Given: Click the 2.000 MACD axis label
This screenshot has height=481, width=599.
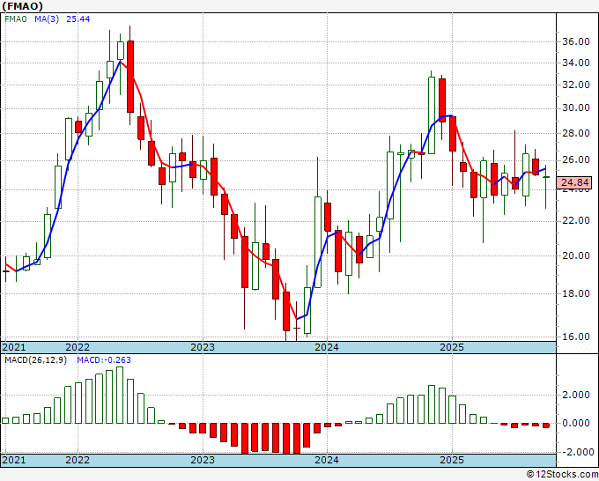Looking at the screenshot, I should coord(575,396).
